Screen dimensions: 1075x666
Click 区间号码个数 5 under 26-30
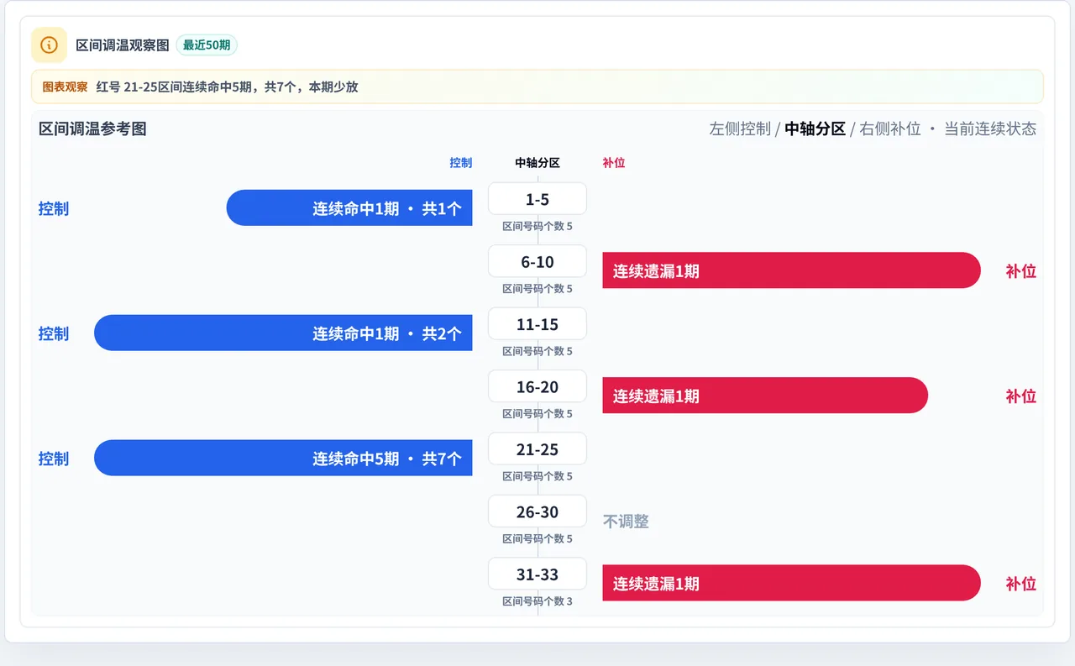pyautogui.click(x=537, y=538)
